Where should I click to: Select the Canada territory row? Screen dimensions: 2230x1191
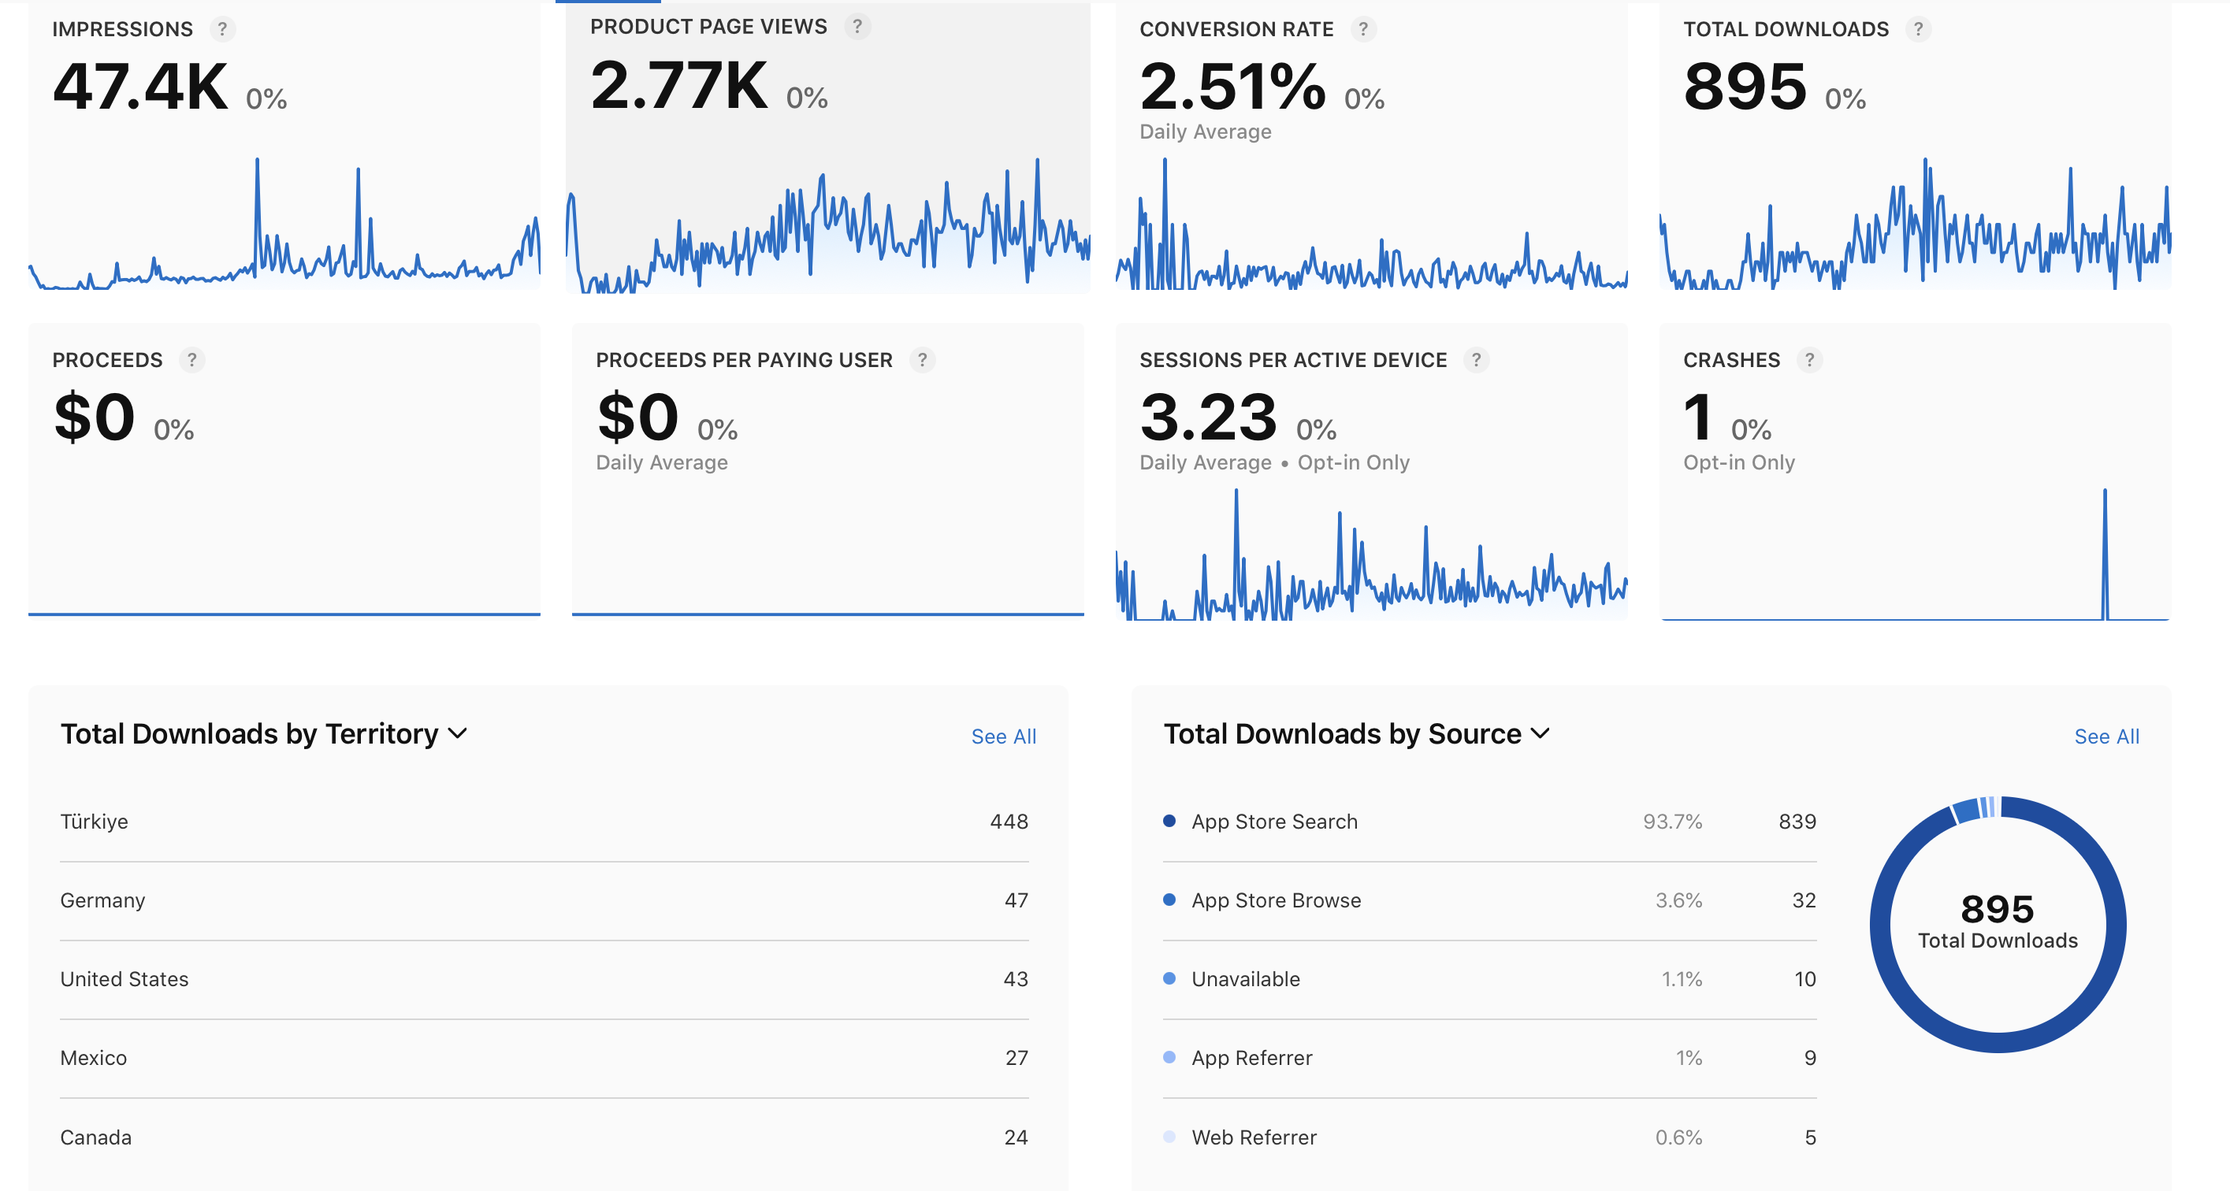pos(544,1137)
